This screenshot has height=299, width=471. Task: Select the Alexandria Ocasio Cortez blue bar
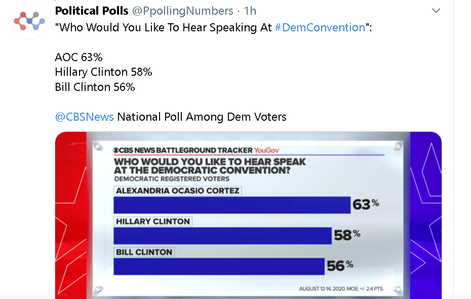[232, 205]
